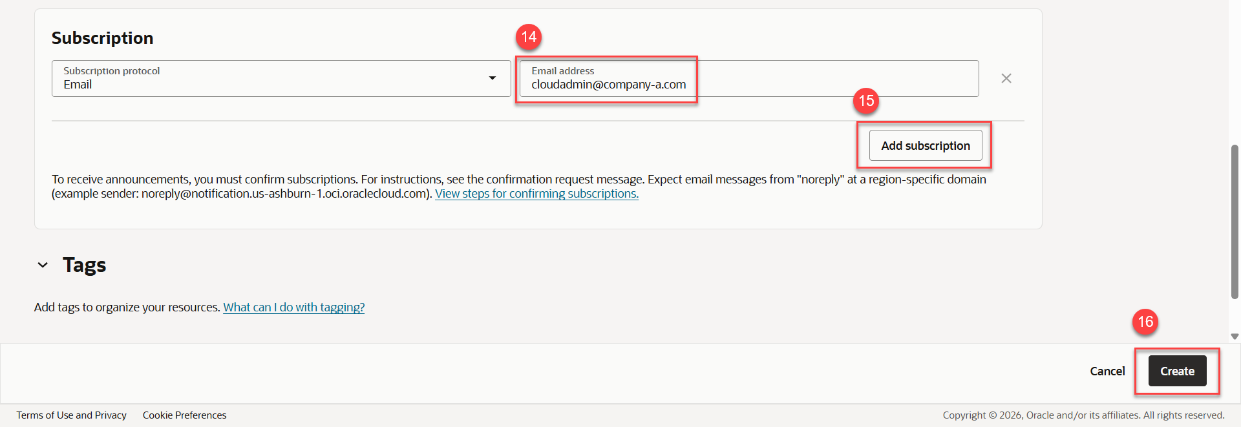The height and width of the screenshot is (427, 1241).
Task: Remove the email subscription row with X
Action: pos(1006,78)
